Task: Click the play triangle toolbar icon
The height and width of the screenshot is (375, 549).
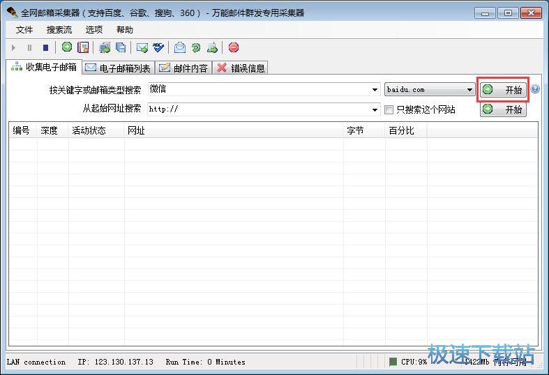Action: pos(14,47)
